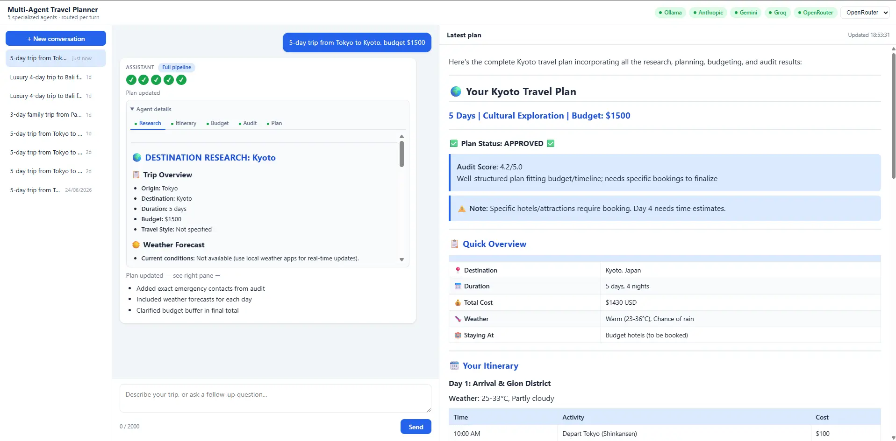Click the clipboard icon beside Quick Overview
Image resolution: width=896 pixels, height=441 pixels.
click(x=454, y=244)
